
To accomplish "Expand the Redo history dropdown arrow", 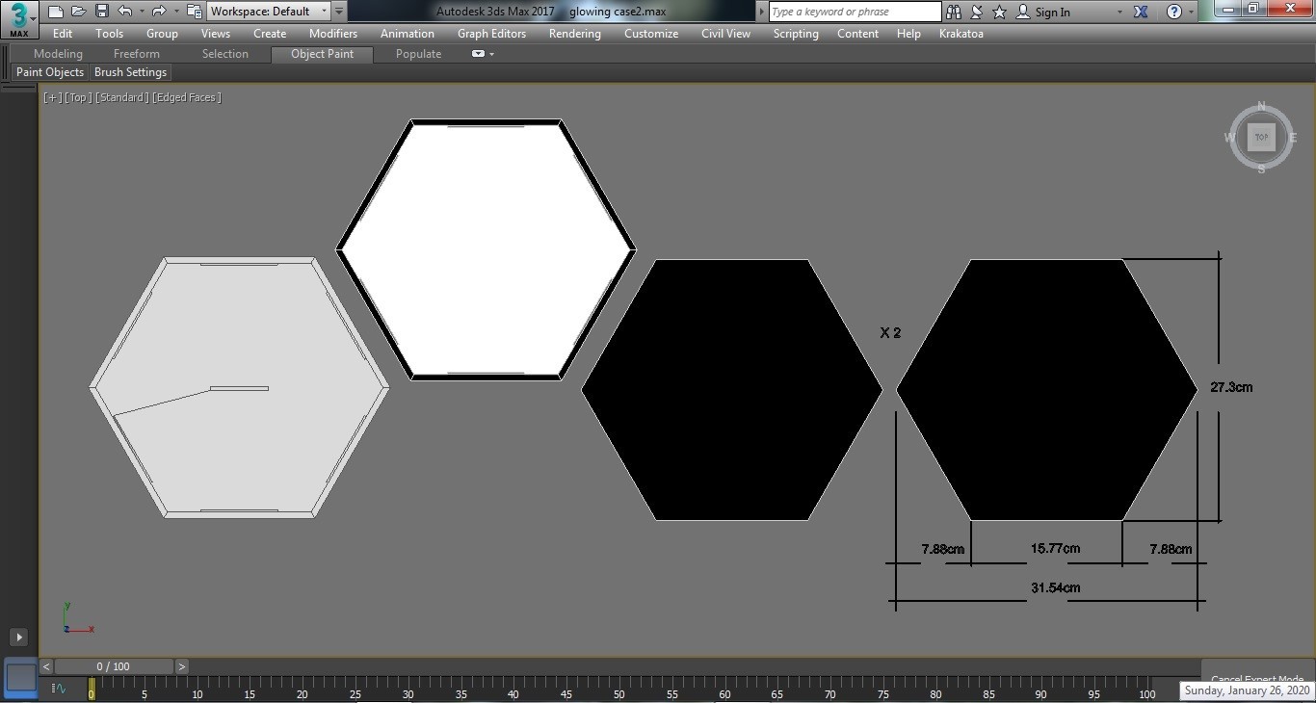I will (x=176, y=12).
